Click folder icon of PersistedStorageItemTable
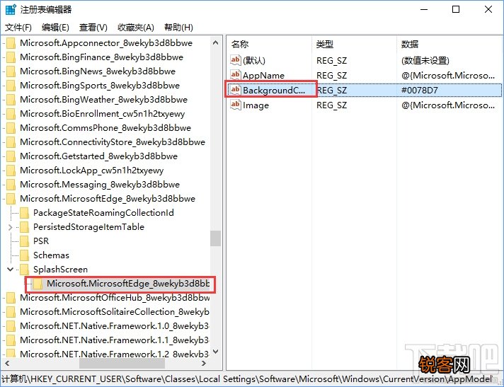Screen dimensions: 504x387 (x=25, y=227)
